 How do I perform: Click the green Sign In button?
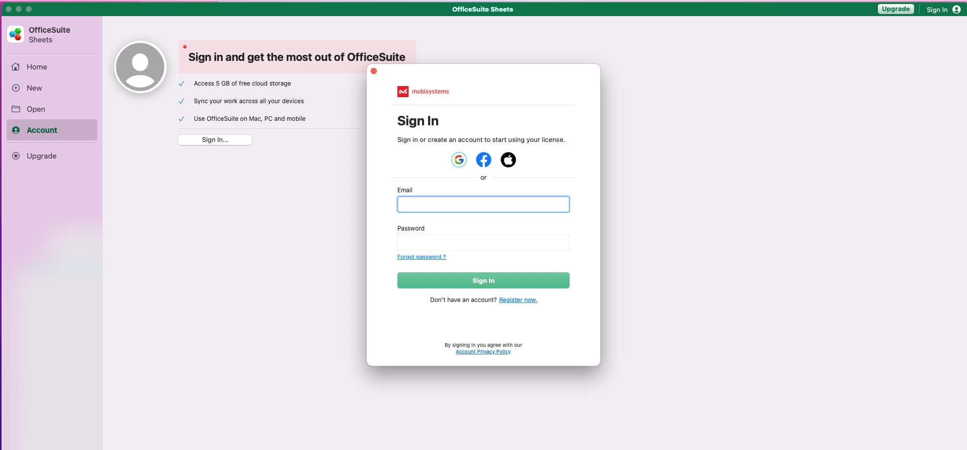point(483,280)
